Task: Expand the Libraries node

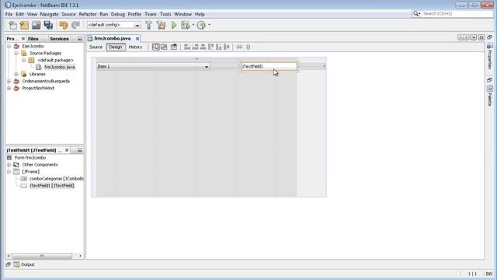Action: click(x=16, y=75)
